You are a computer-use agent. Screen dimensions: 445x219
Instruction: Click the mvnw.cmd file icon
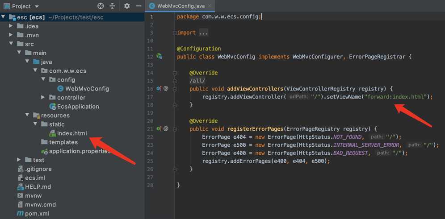point(20,205)
